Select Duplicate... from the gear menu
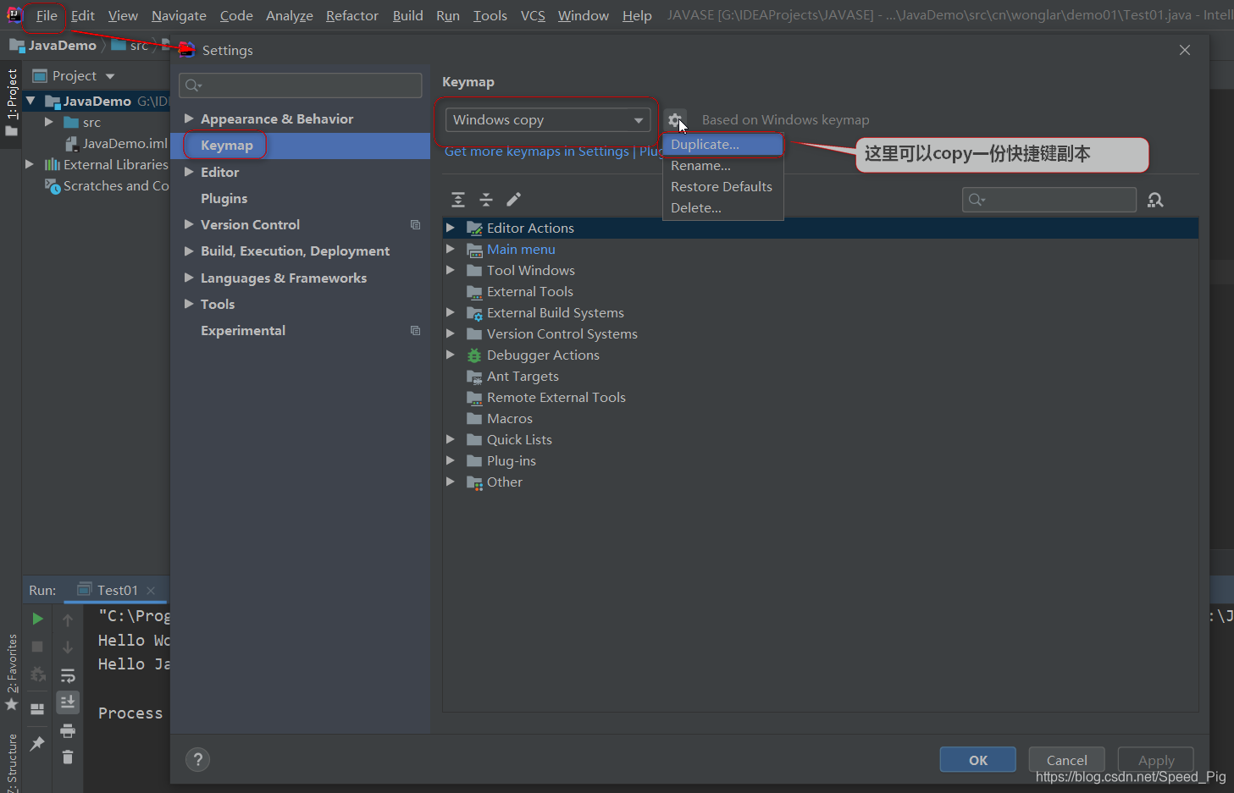The height and width of the screenshot is (793, 1234). (x=722, y=145)
